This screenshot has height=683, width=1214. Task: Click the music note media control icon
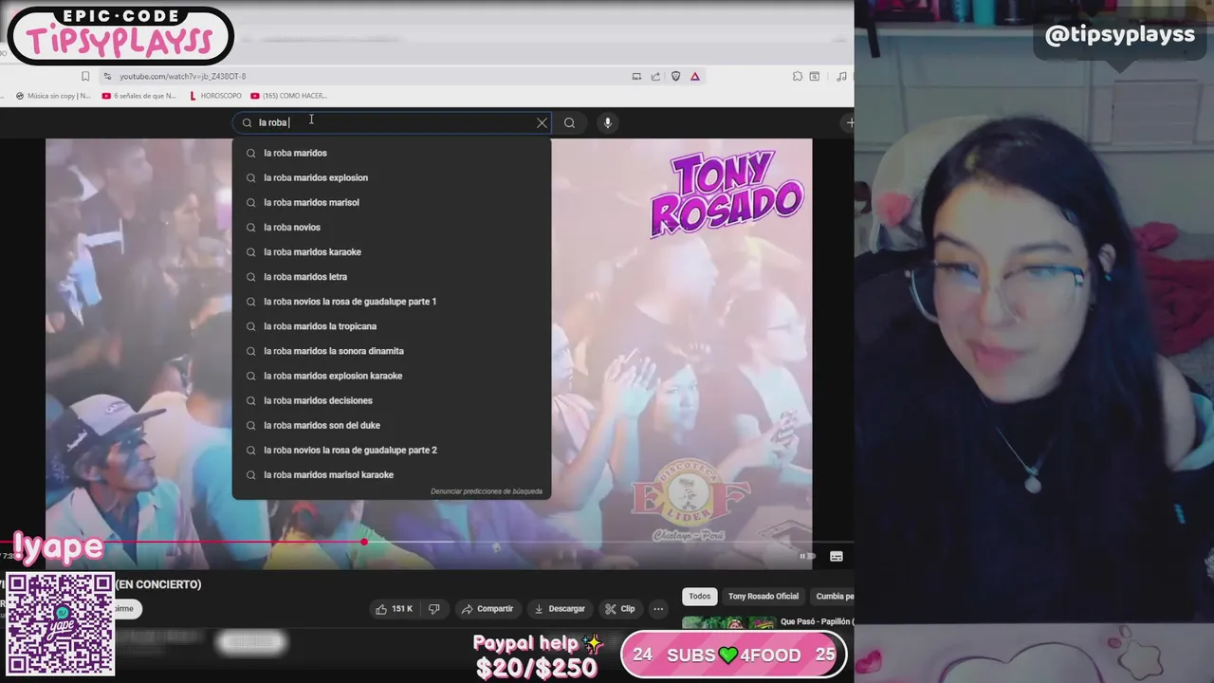tap(841, 76)
